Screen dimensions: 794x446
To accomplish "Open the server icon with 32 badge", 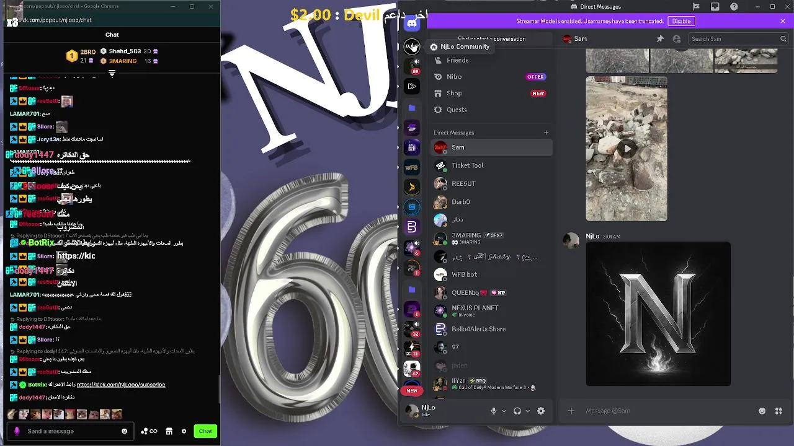I will [412, 328].
